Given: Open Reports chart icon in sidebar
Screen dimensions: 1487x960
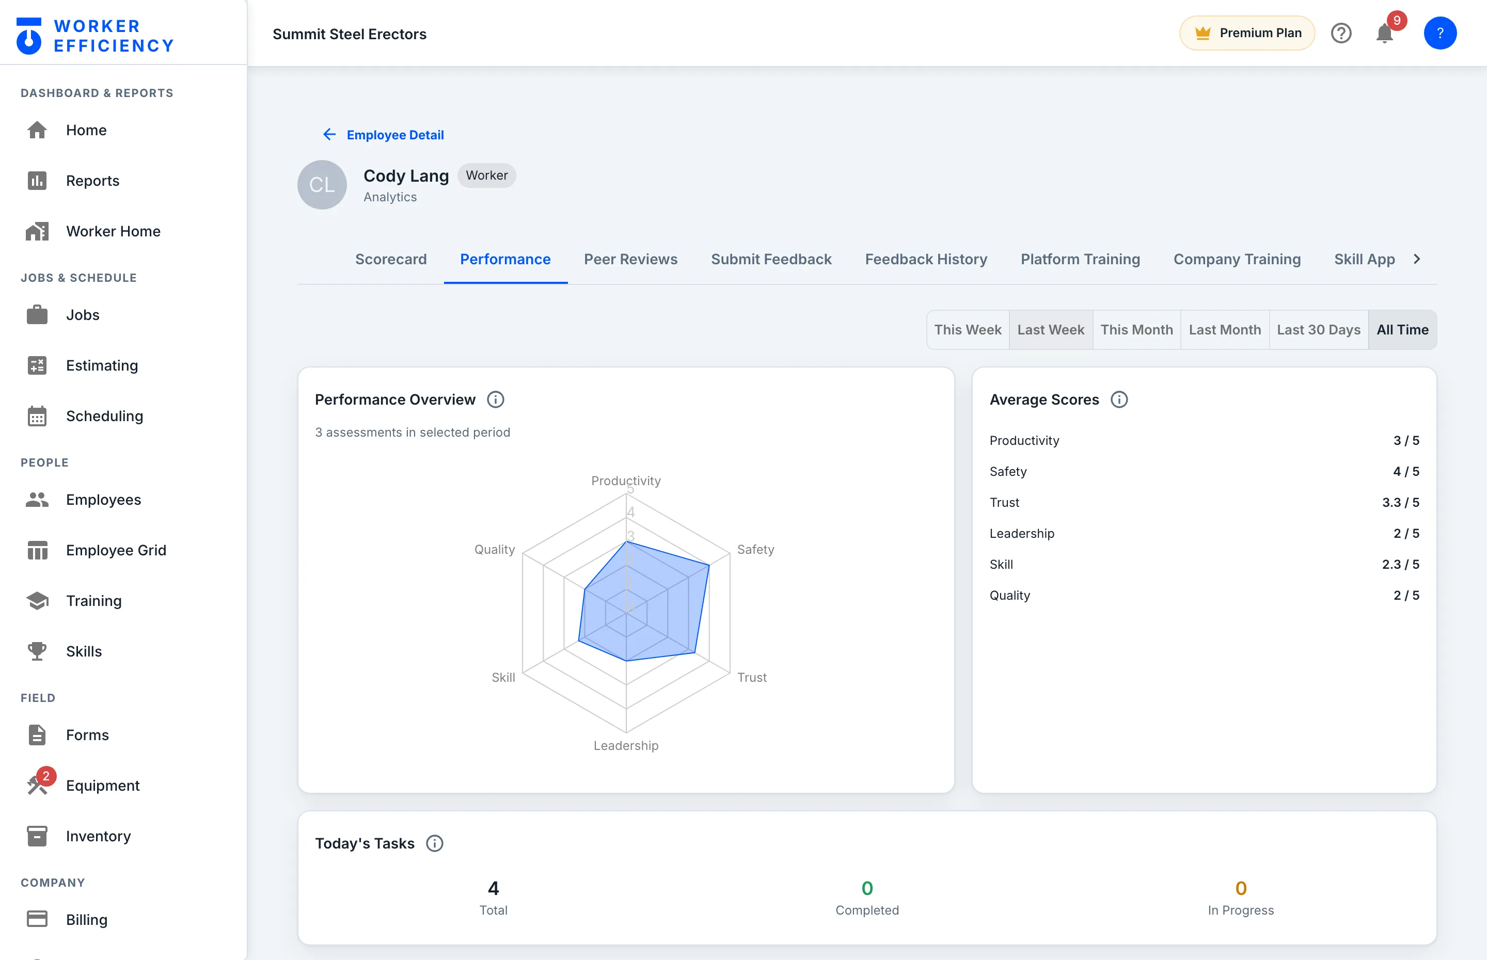Looking at the screenshot, I should point(37,180).
